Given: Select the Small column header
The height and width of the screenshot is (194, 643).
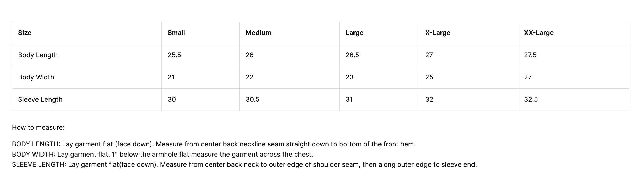Looking at the screenshot, I should click(176, 33).
